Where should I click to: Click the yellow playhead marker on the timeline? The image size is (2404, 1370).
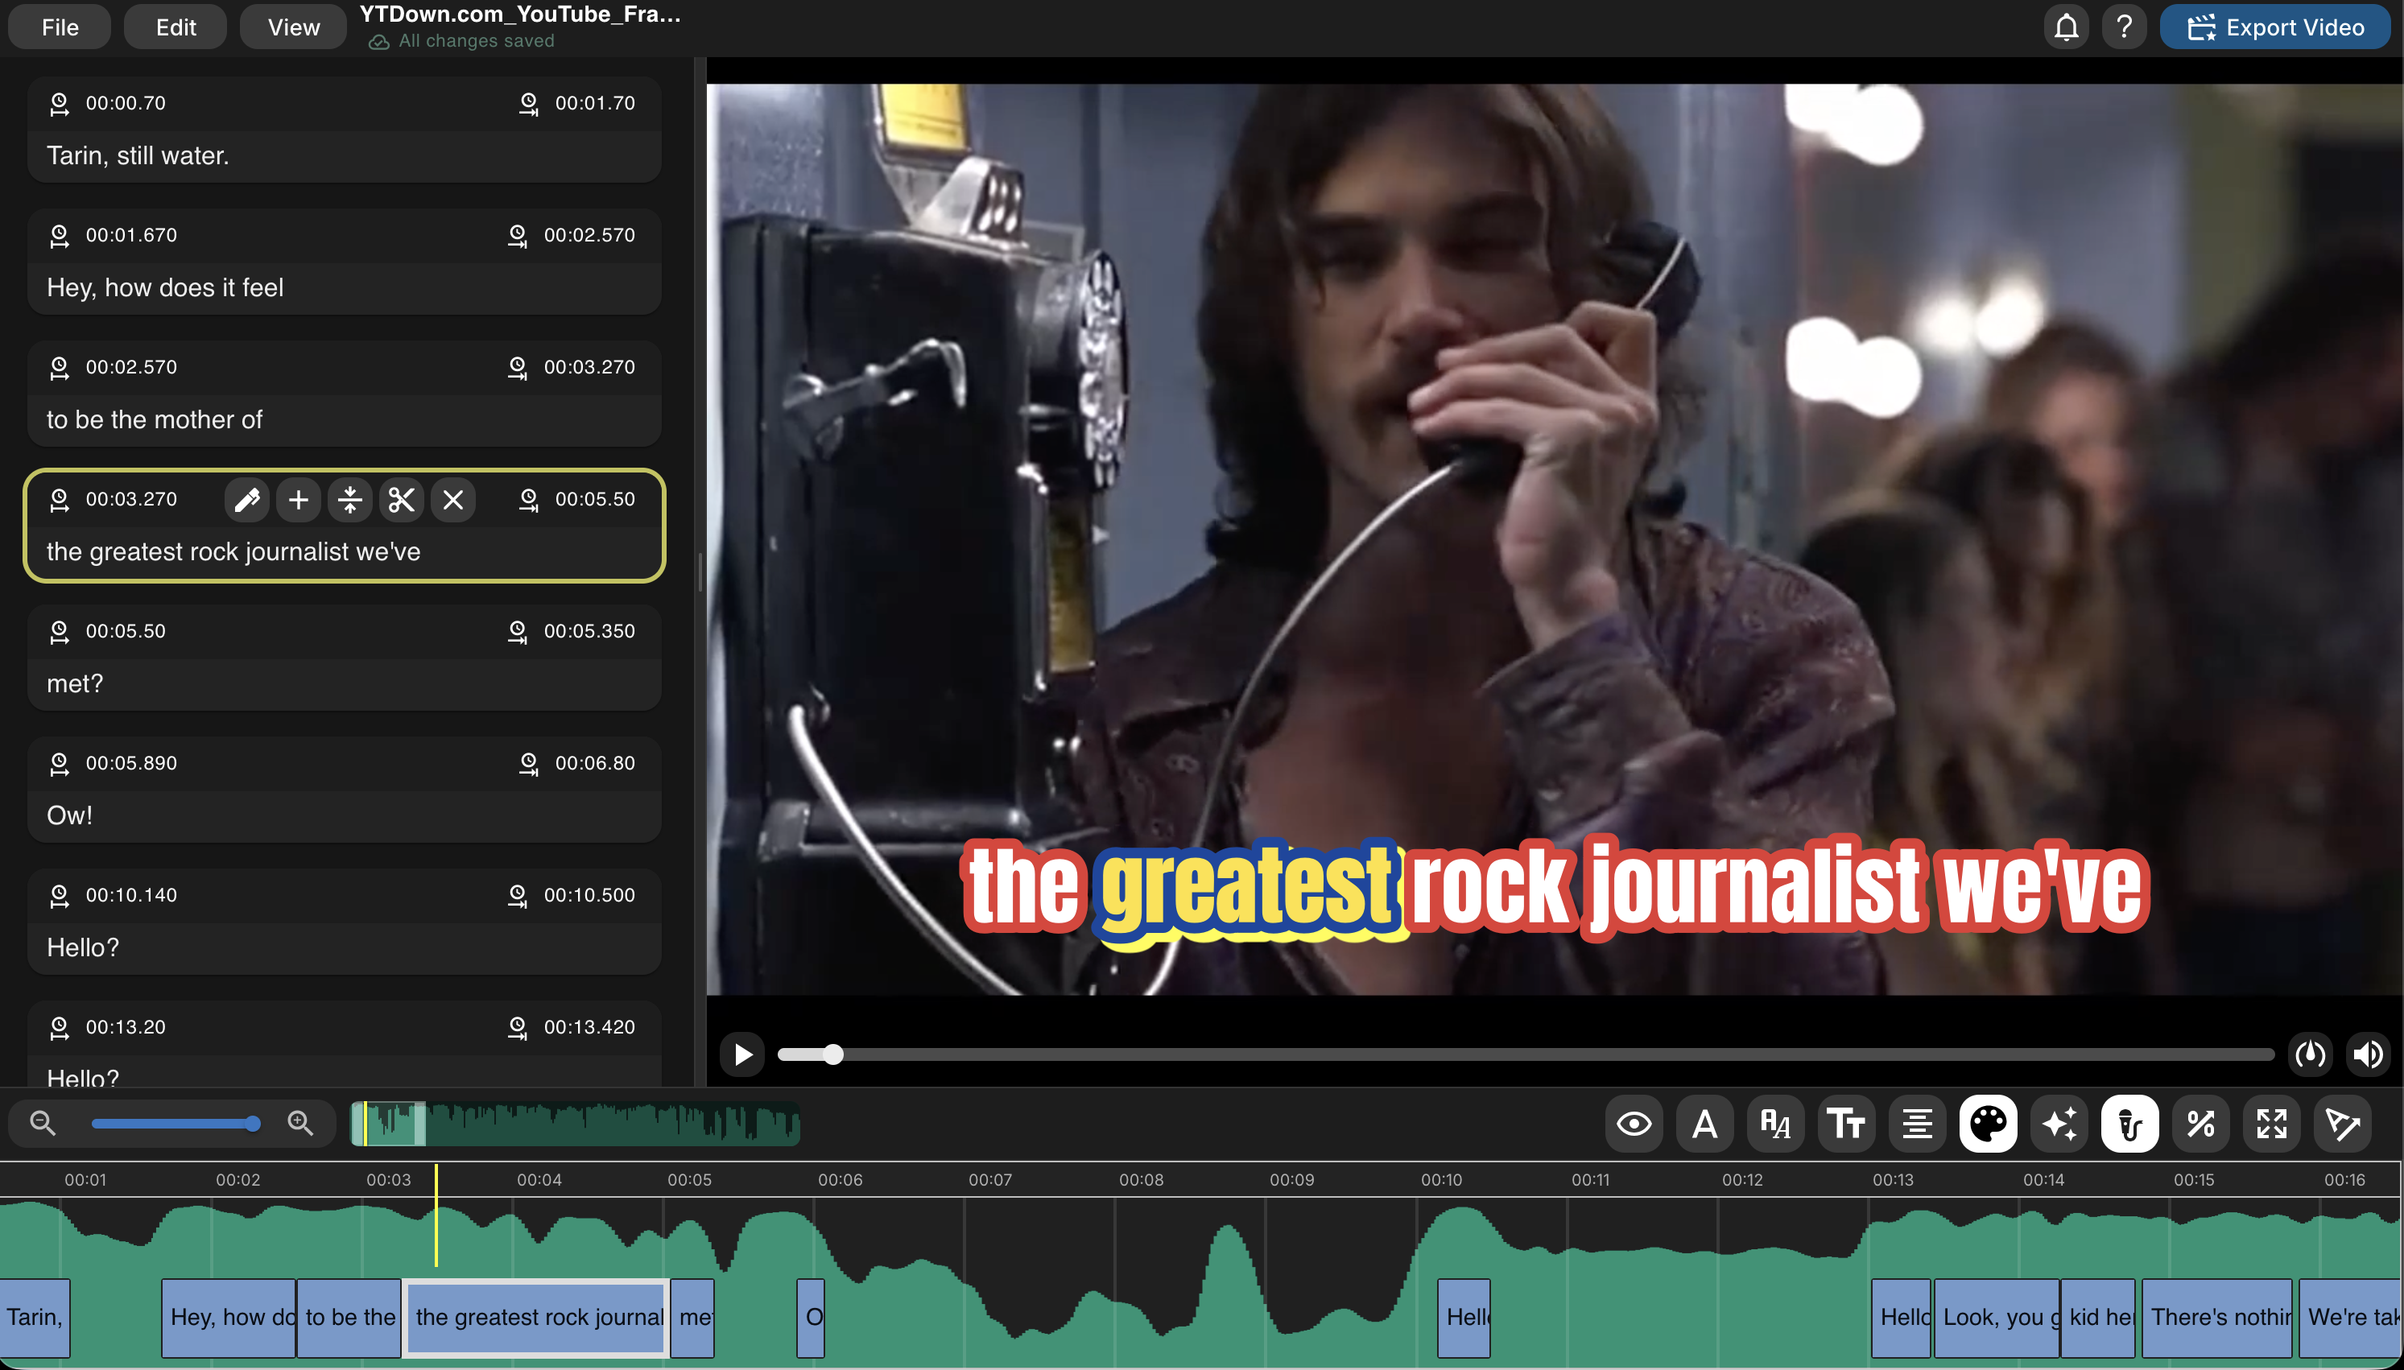tap(436, 1215)
